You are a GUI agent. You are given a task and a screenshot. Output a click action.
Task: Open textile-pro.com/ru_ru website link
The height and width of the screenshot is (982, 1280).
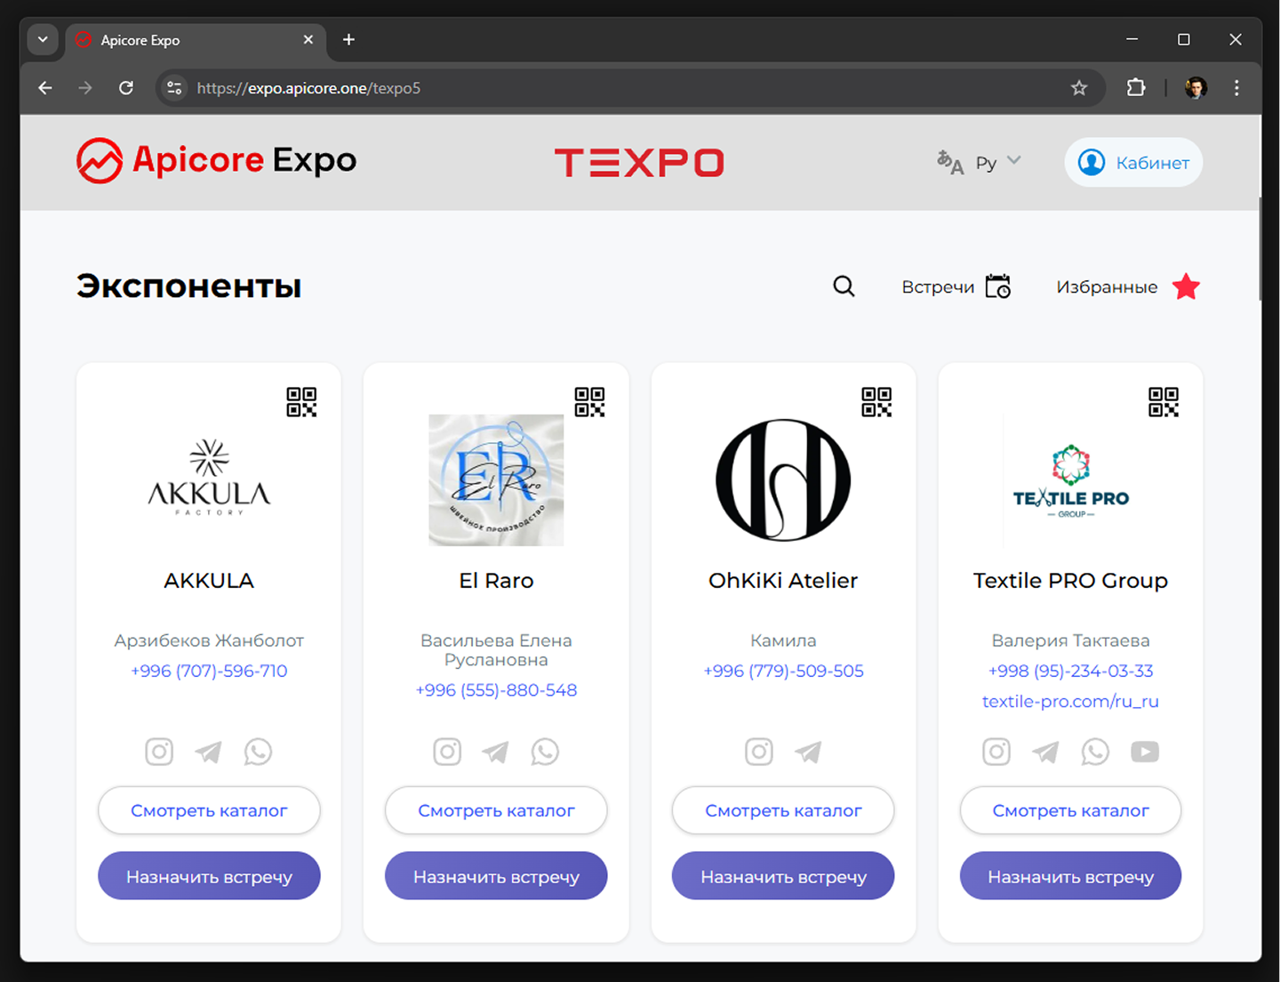point(1070,701)
